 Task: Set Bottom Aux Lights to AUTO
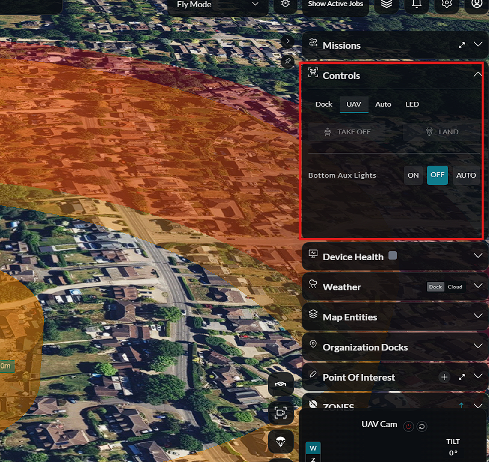[x=466, y=175]
